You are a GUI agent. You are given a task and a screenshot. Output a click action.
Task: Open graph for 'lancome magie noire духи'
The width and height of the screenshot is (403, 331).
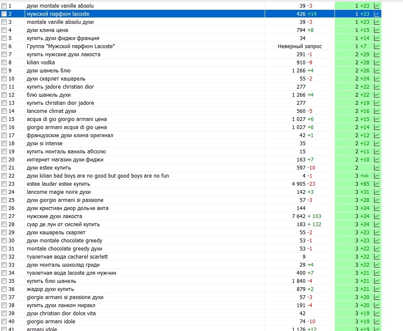point(377,192)
